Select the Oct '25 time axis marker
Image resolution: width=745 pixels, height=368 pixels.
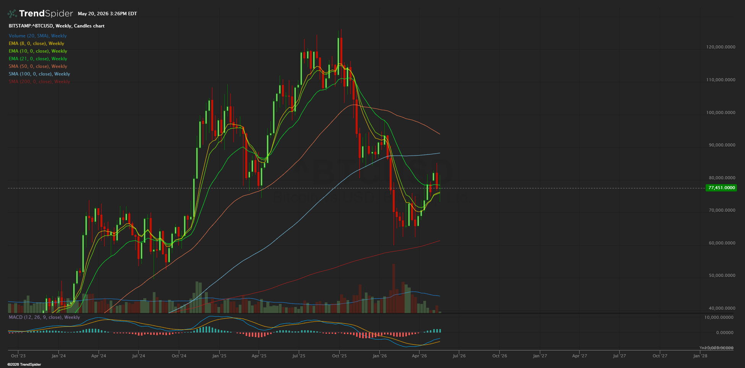pyautogui.click(x=339, y=356)
